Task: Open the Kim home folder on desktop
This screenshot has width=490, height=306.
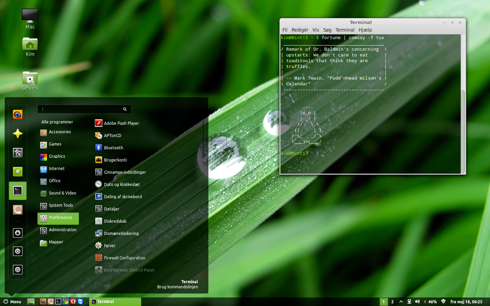Action: (30, 47)
